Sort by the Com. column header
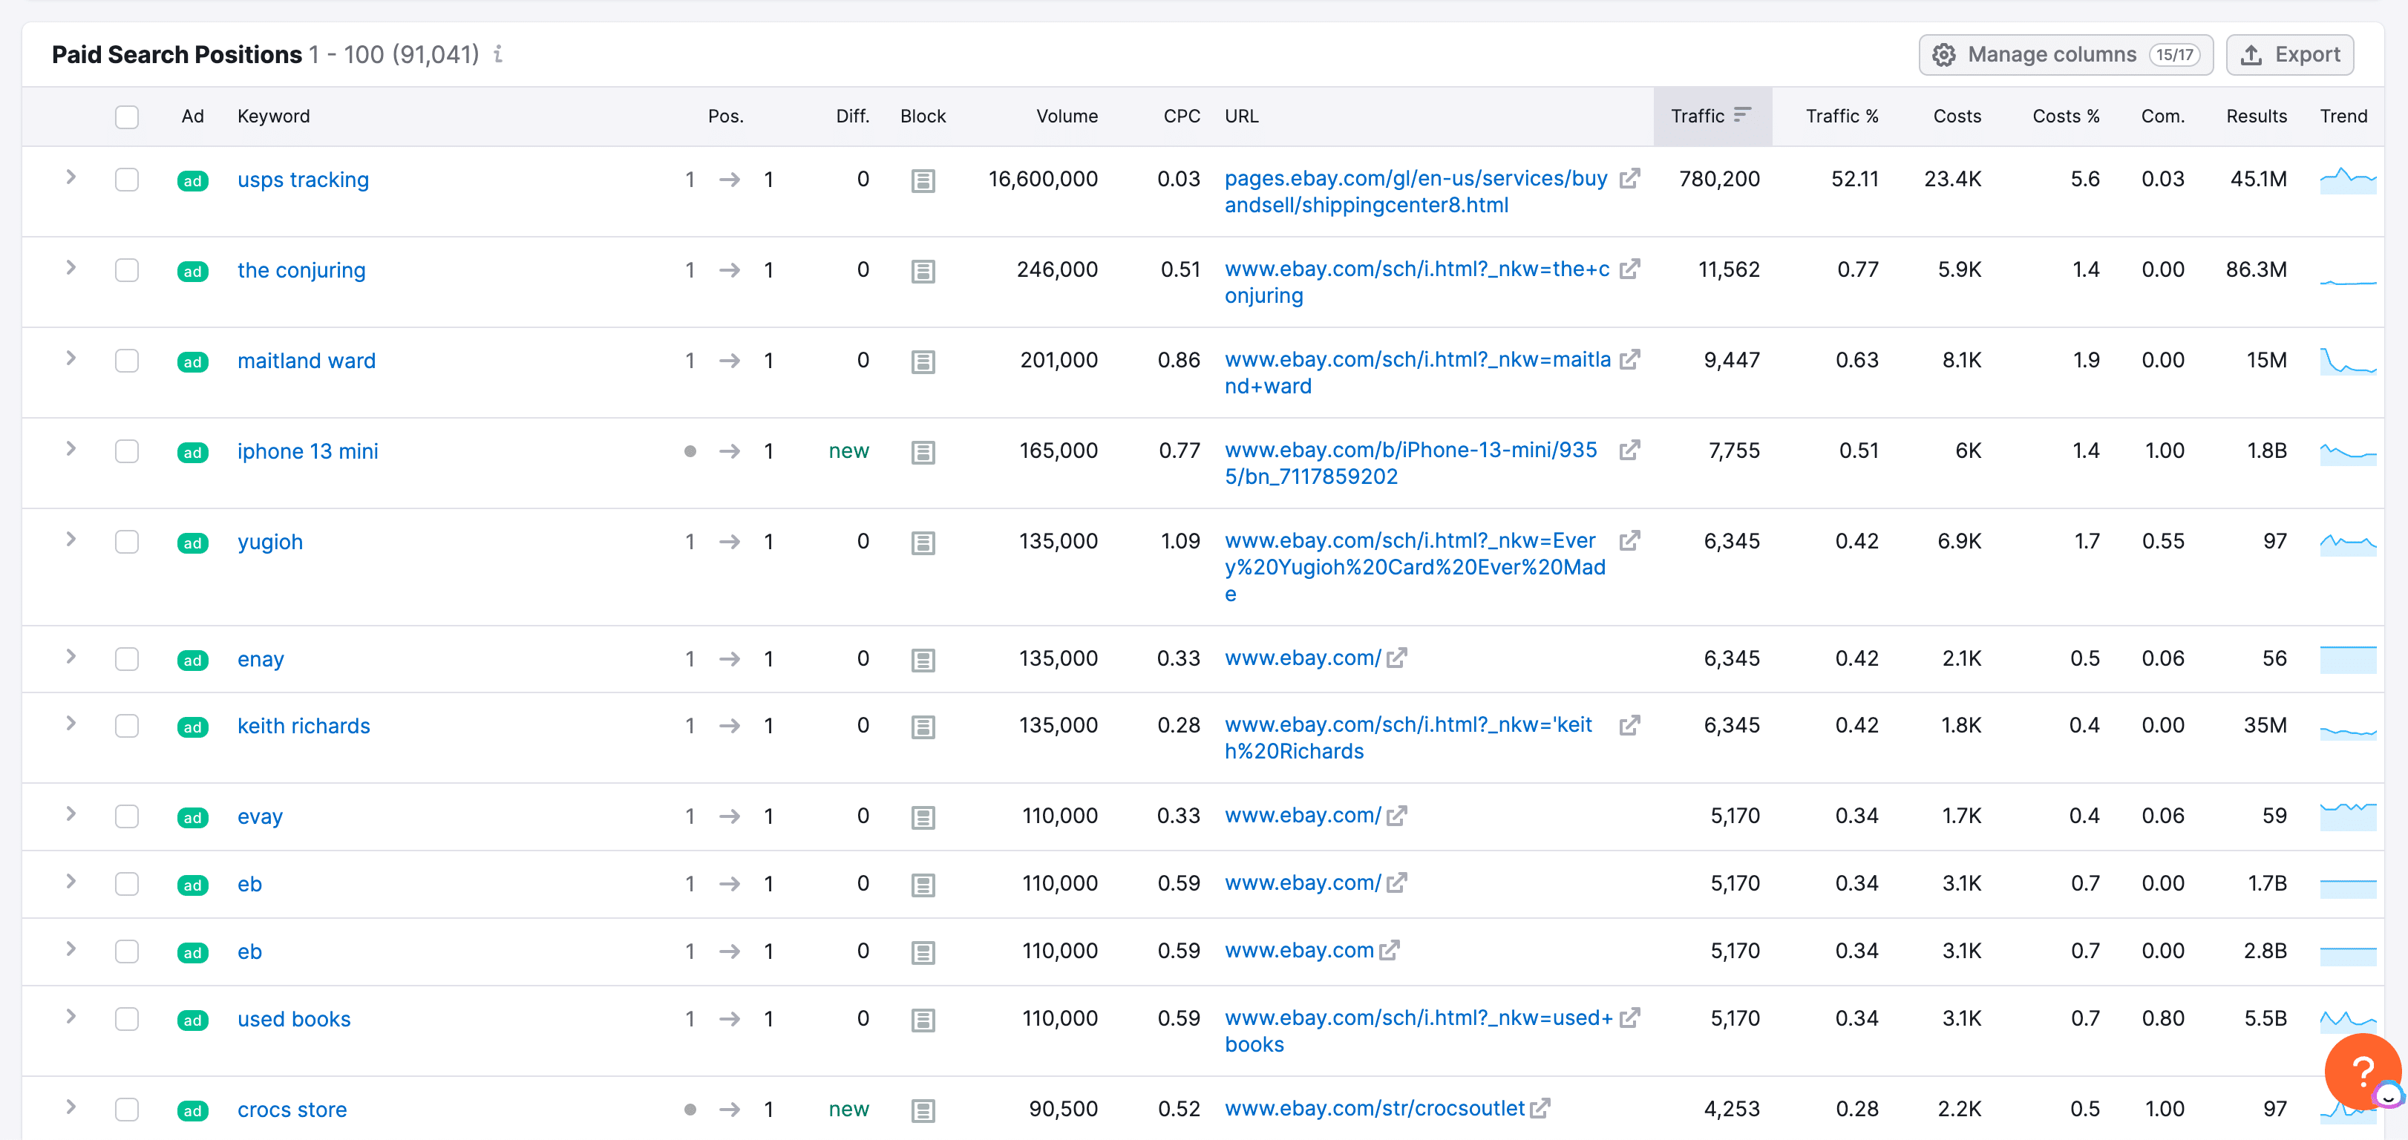 pyautogui.click(x=2162, y=116)
